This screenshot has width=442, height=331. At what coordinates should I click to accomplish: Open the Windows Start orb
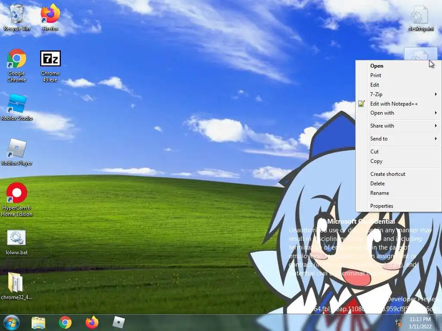click(12, 322)
